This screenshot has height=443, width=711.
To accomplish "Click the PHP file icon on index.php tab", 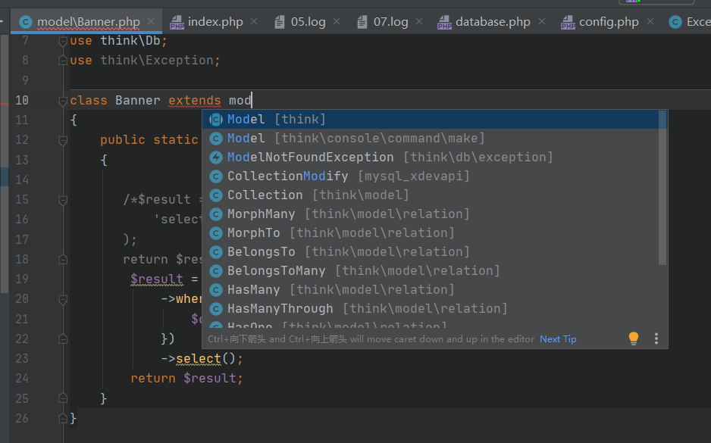I will coord(177,22).
